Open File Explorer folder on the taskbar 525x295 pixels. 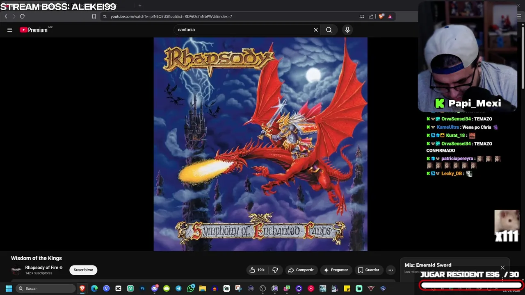(203, 288)
